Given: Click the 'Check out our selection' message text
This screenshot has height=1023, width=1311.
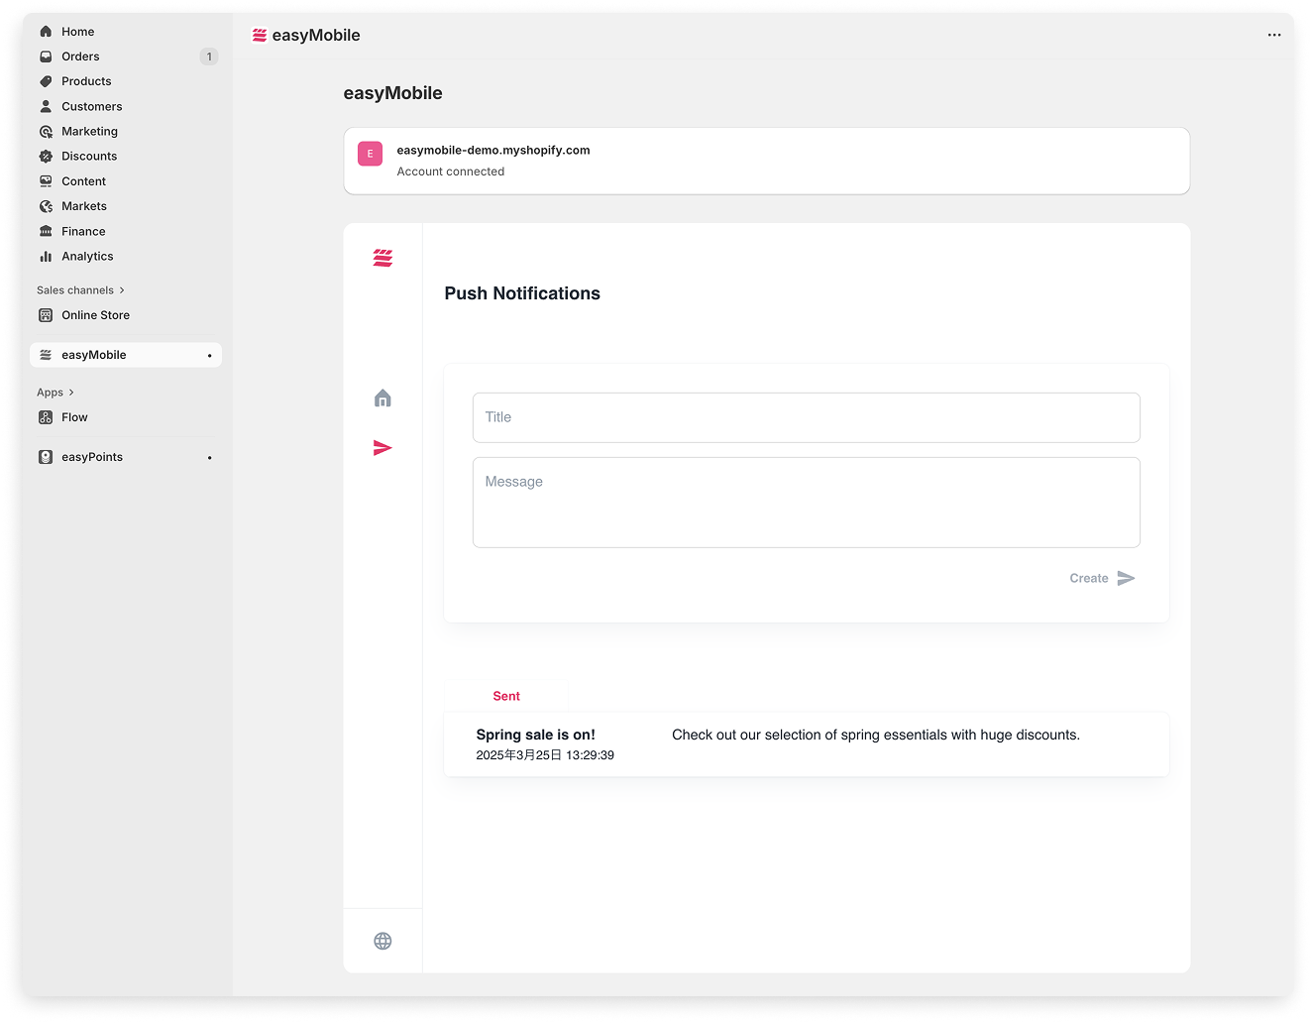Looking at the screenshot, I should 876,735.
